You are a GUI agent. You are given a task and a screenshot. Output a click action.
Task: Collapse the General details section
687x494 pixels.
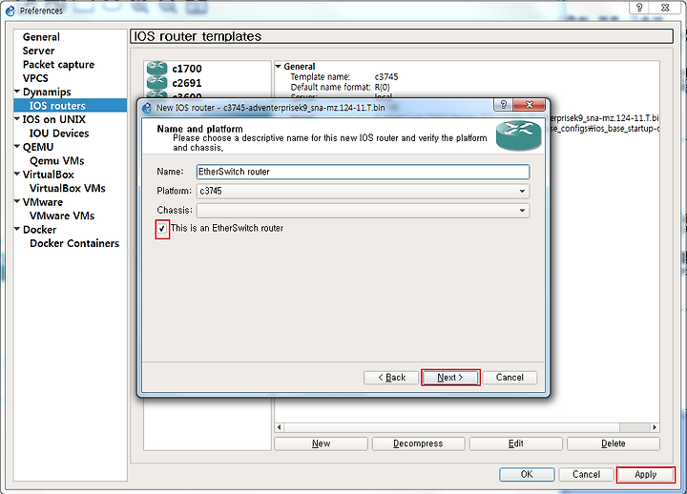point(278,67)
